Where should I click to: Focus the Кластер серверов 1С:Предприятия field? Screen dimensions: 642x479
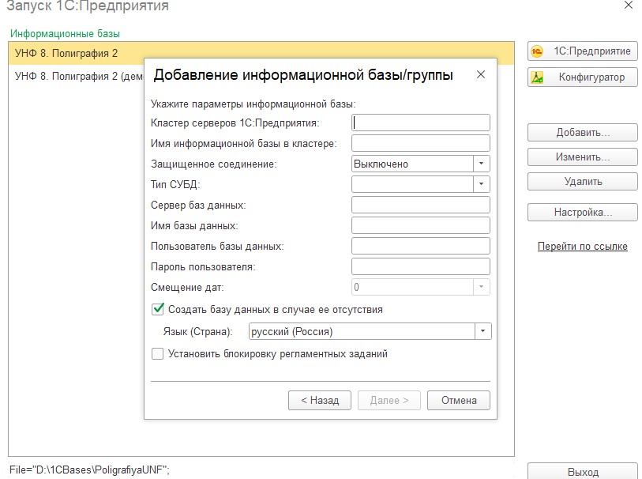pyautogui.click(x=420, y=123)
